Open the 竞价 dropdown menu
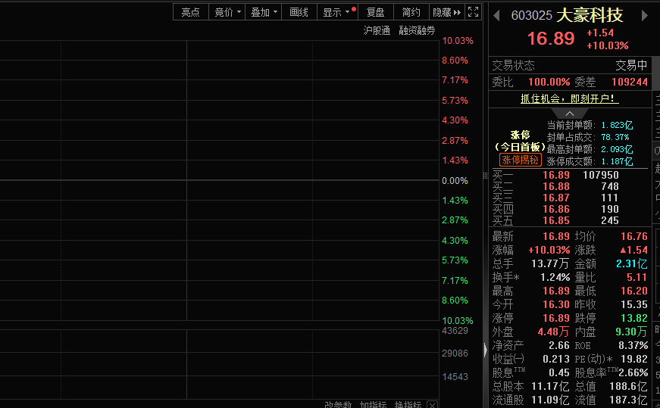Image resolution: width=660 pixels, height=408 pixels. [x=227, y=12]
